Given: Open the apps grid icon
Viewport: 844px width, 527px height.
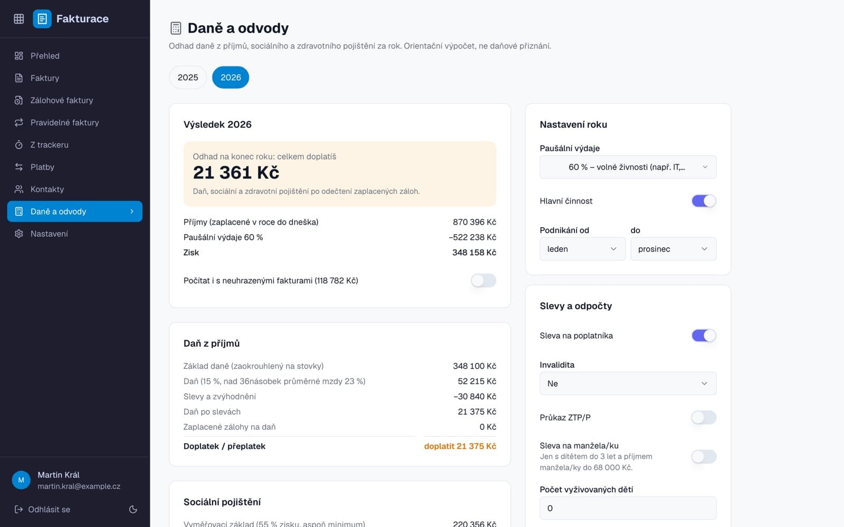Looking at the screenshot, I should 19,19.
